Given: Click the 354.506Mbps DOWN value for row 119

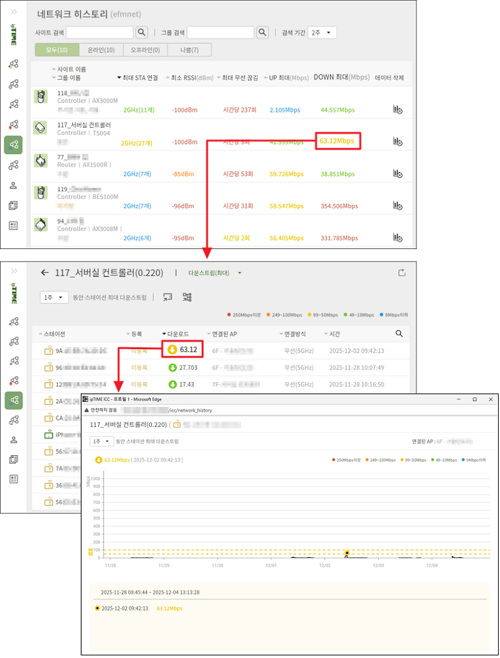Looking at the screenshot, I should pyautogui.click(x=339, y=206).
